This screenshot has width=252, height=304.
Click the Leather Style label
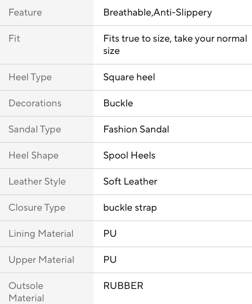click(37, 181)
